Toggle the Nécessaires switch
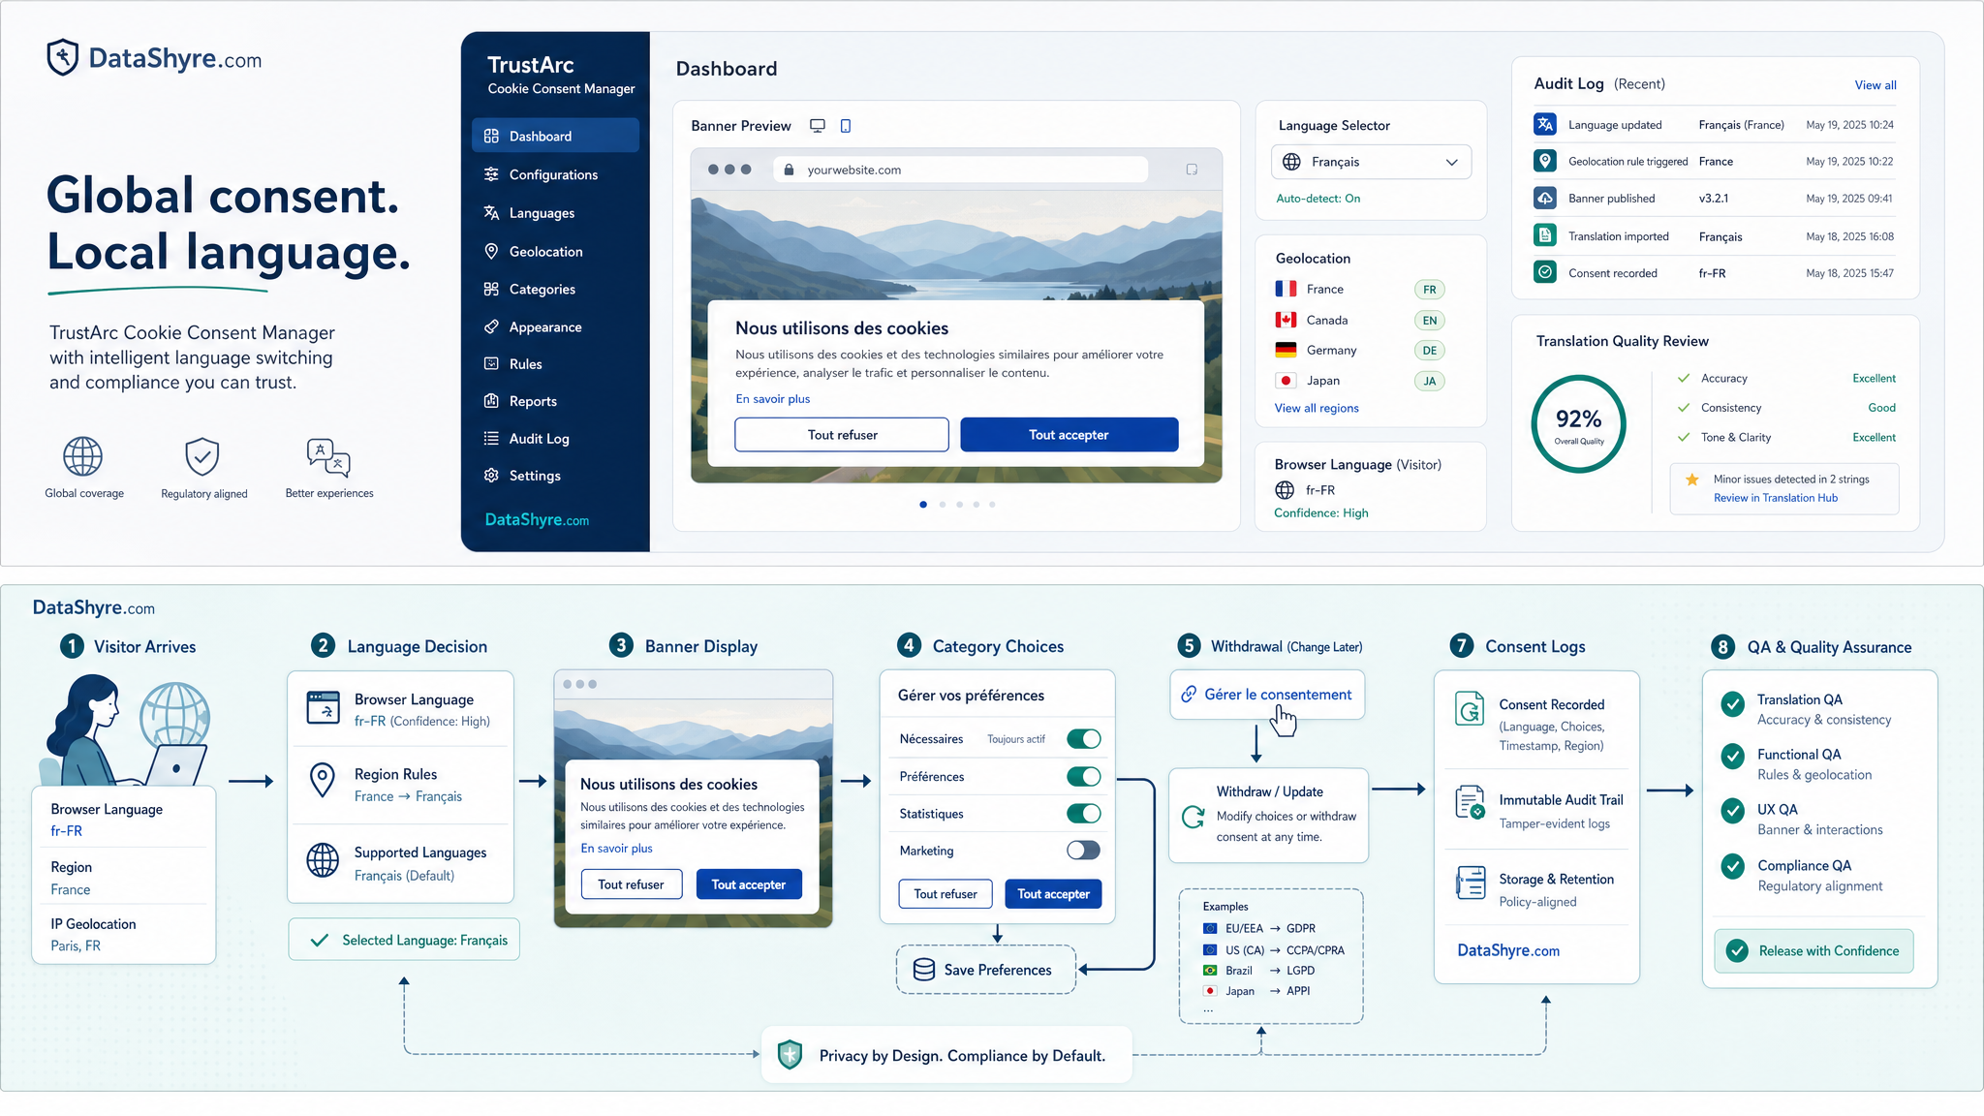This screenshot has height=1116, width=1984. 1084,739
